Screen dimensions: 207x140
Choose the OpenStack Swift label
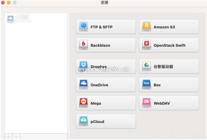coord(170,45)
